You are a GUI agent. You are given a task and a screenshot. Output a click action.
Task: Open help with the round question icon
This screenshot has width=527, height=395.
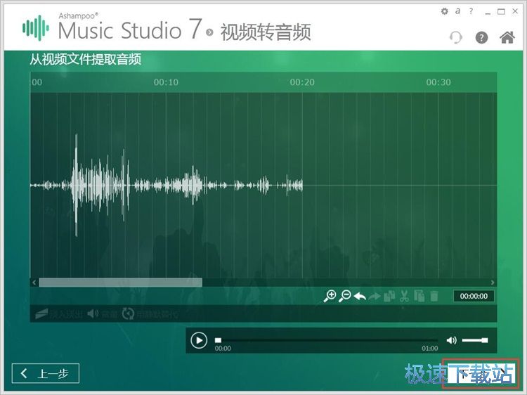pyautogui.click(x=481, y=37)
